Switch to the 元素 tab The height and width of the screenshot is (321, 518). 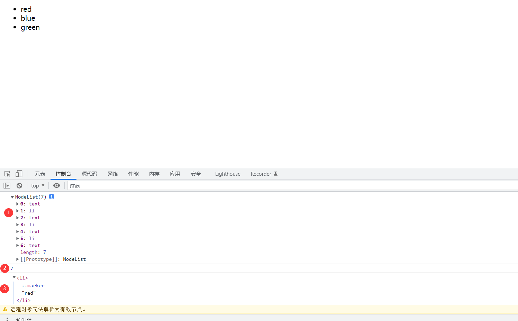(40, 174)
